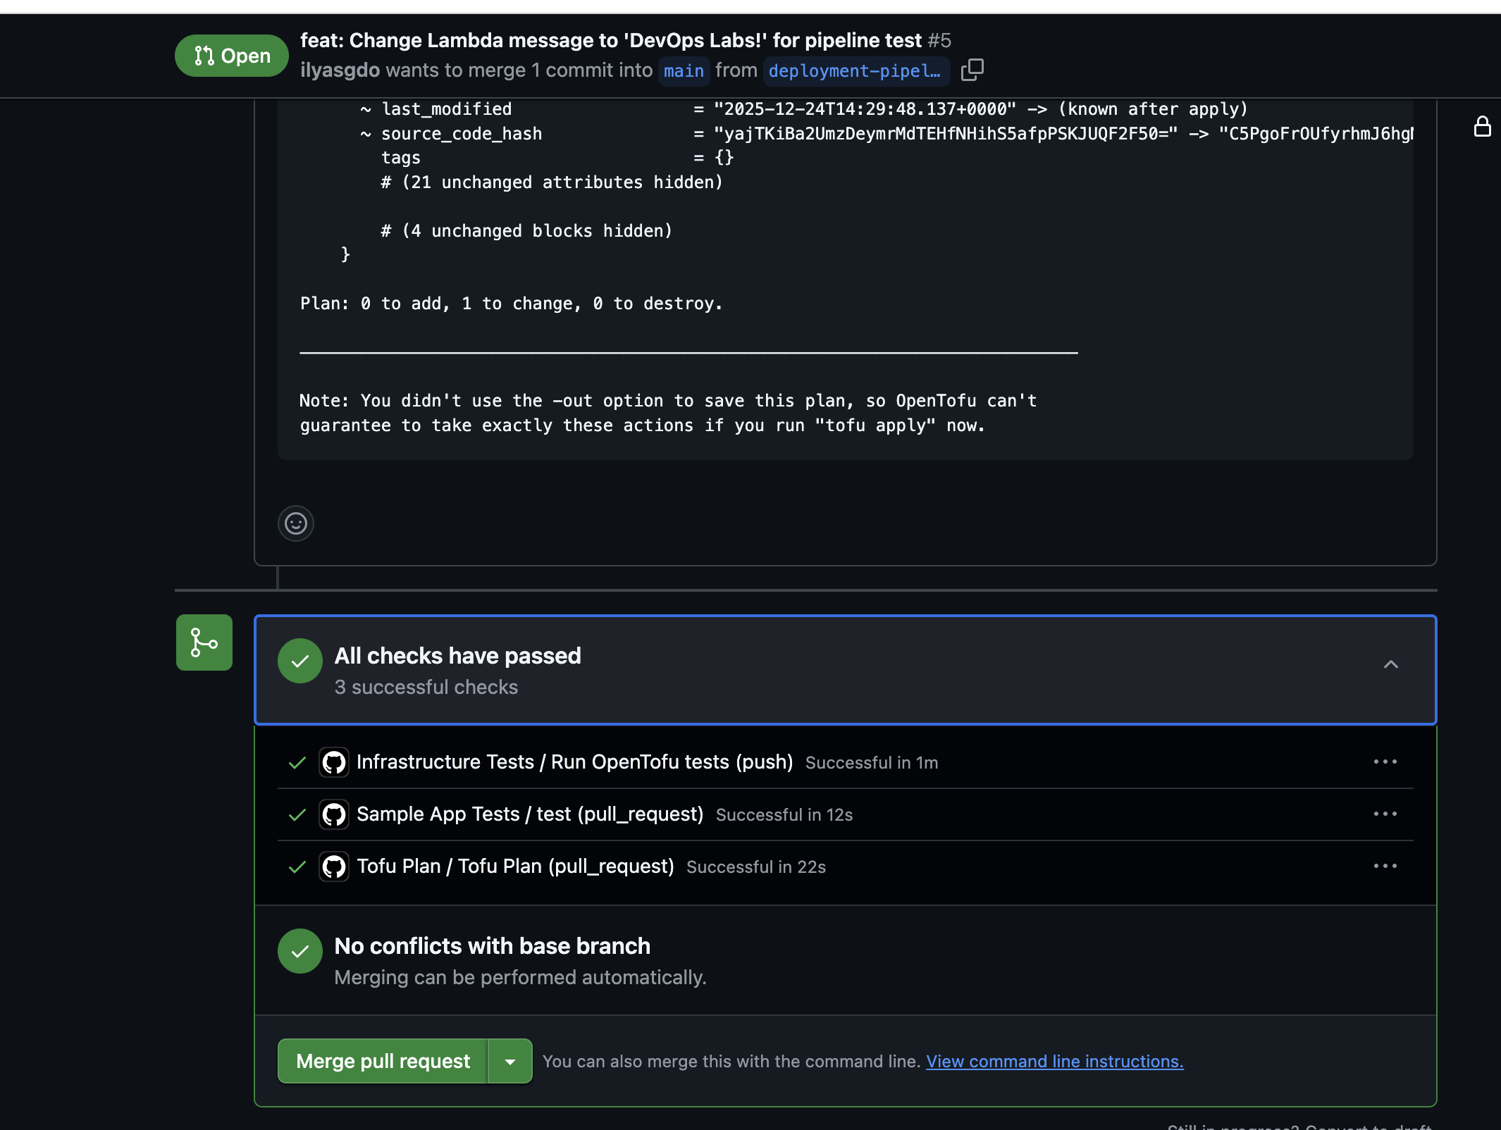Open merge method dropdown arrow

coord(510,1061)
